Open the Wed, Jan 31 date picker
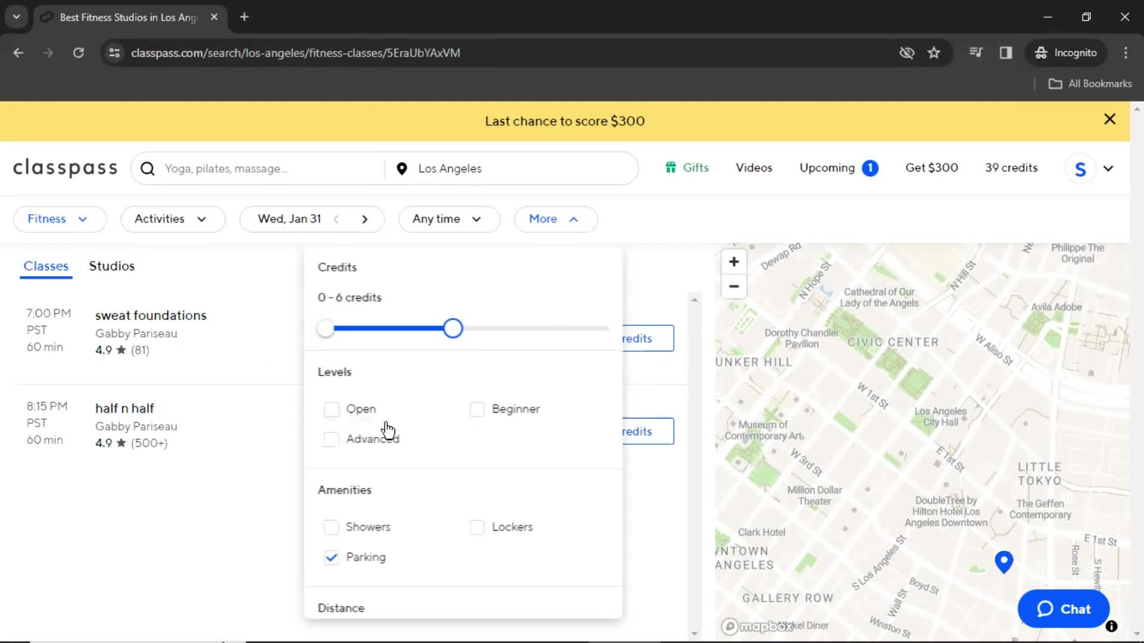Image resolution: width=1144 pixels, height=643 pixels. tap(290, 219)
